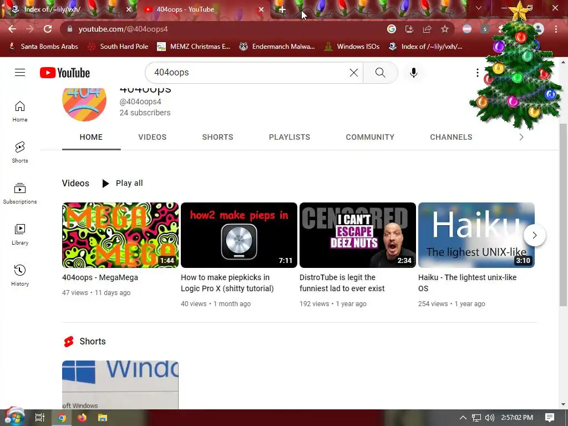The image size is (568, 426).
Task: Open Shorts in the sidebar
Action: pyautogui.click(x=20, y=152)
